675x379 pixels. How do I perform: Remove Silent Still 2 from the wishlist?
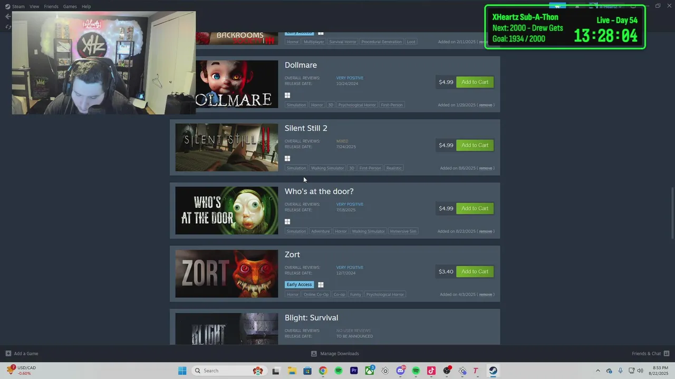point(486,168)
